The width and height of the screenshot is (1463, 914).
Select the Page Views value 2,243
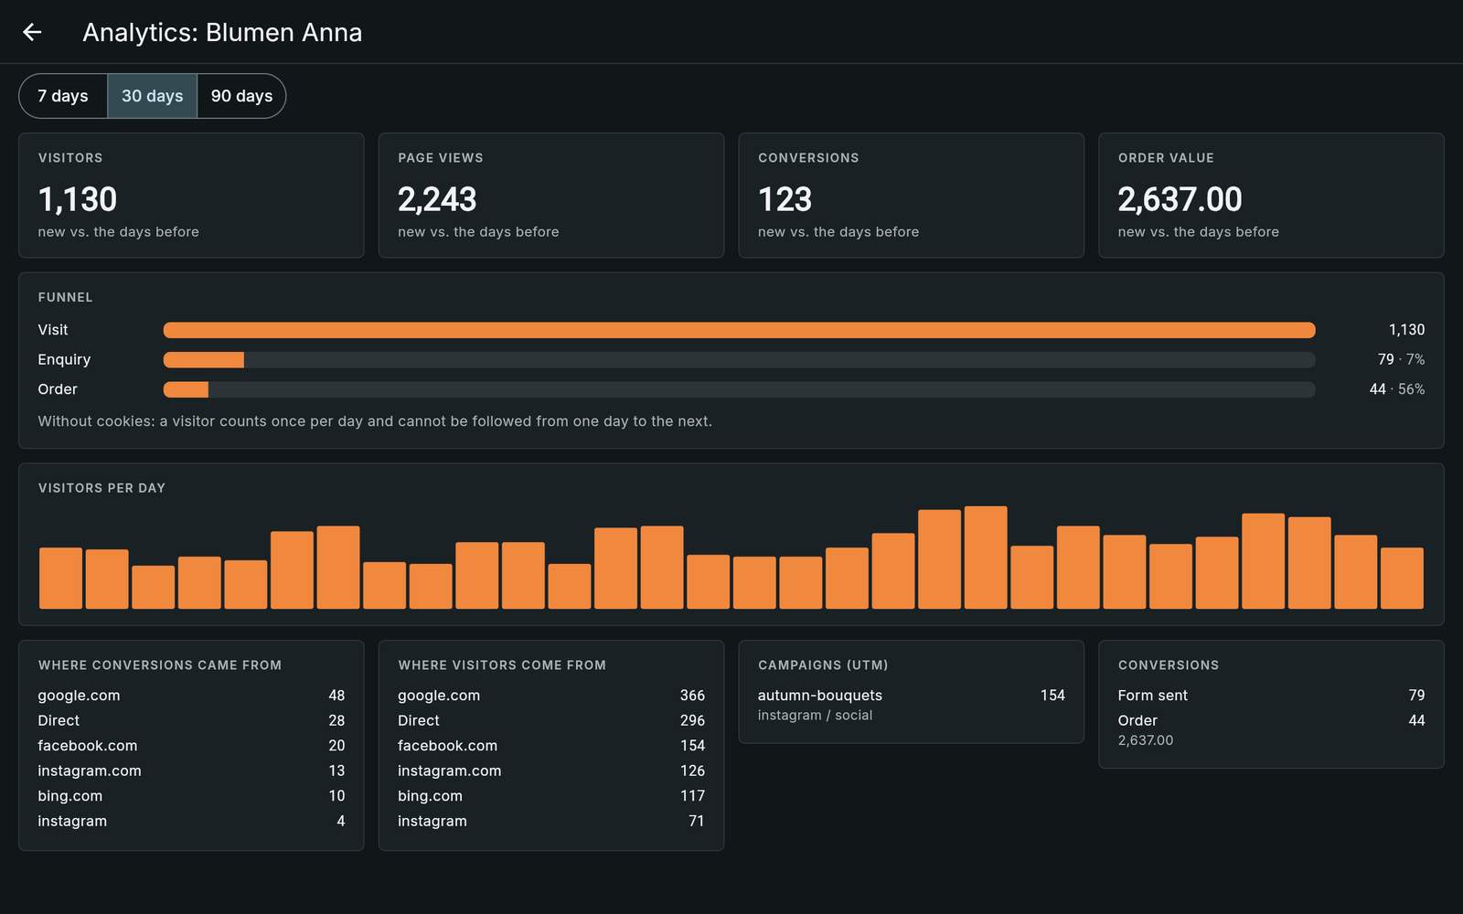click(x=437, y=199)
